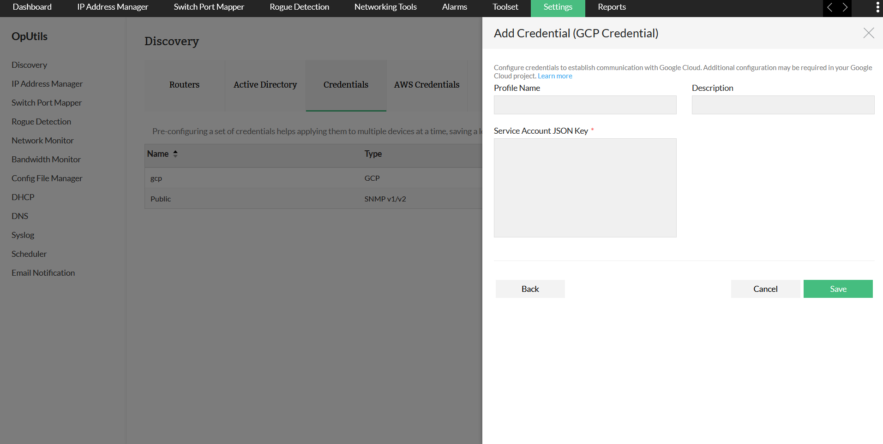Click the Service Account JSON Key textarea

coord(585,188)
